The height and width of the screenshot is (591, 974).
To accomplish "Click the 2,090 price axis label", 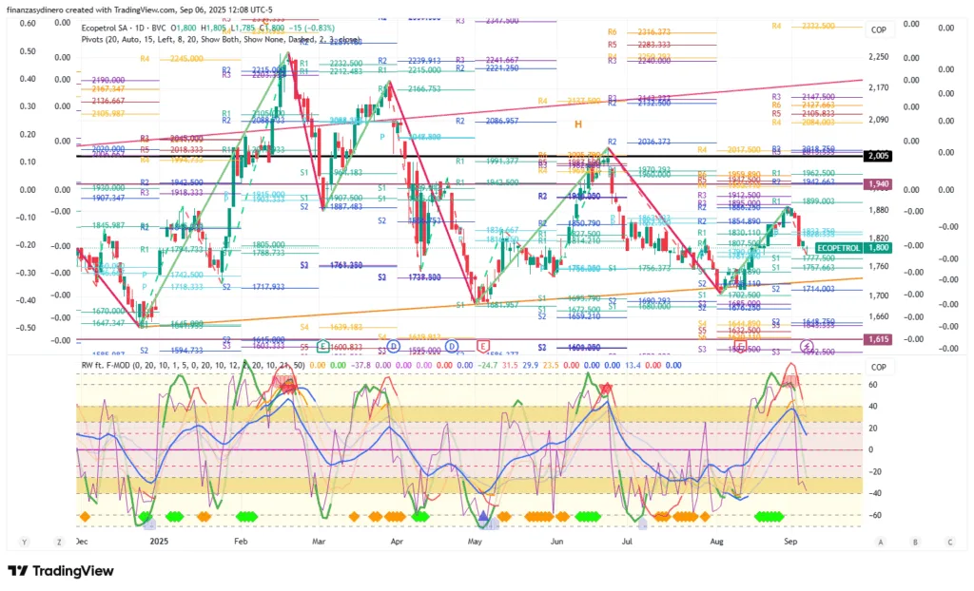I will (x=878, y=119).
